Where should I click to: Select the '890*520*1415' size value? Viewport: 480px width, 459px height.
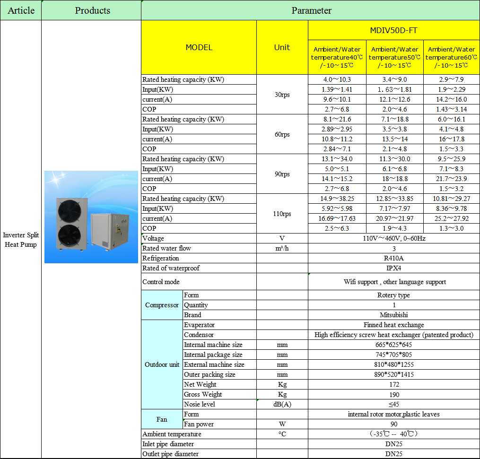[x=393, y=374]
